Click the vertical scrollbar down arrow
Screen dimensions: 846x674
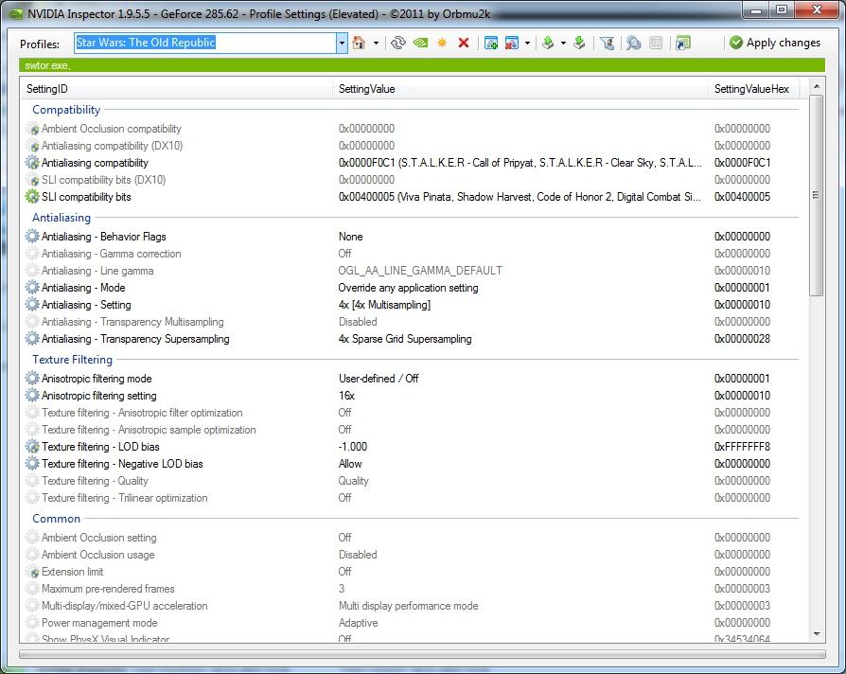[x=817, y=634]
